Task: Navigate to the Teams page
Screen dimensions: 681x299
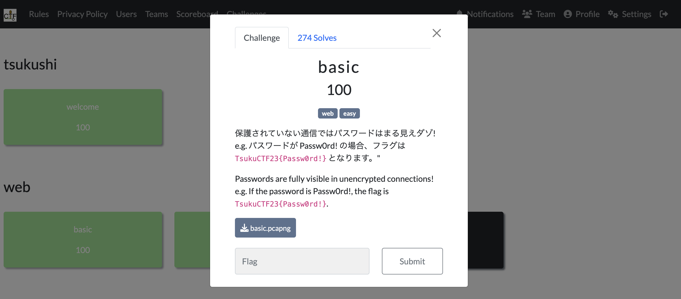Action: click(x=156, y=14)
